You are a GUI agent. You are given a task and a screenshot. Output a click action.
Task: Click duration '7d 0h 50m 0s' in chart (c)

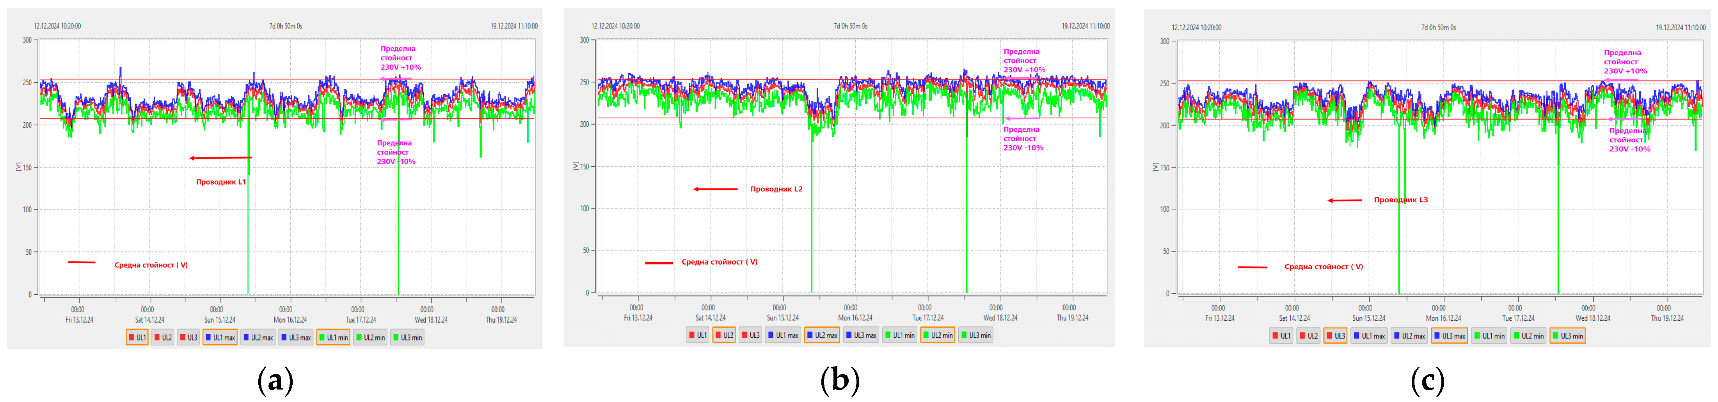(x=1439, y=27)
